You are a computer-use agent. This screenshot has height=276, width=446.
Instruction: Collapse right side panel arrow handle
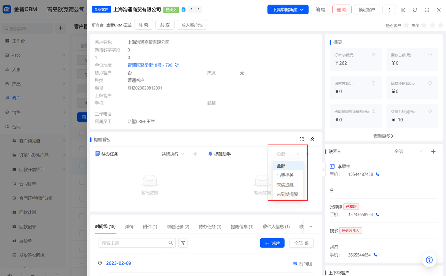pos(323,169)
